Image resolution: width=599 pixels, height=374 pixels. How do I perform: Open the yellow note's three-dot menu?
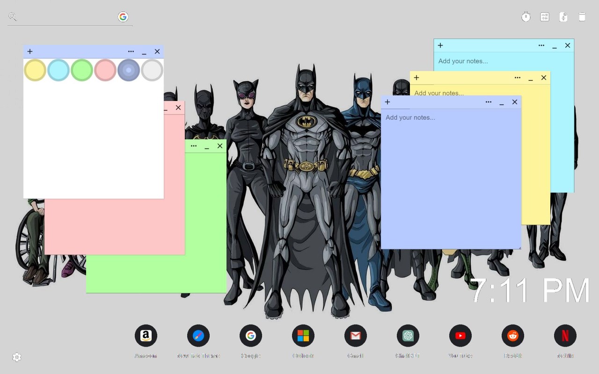pos(518,78)
